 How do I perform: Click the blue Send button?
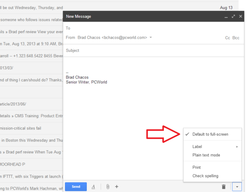pos(76,186)
